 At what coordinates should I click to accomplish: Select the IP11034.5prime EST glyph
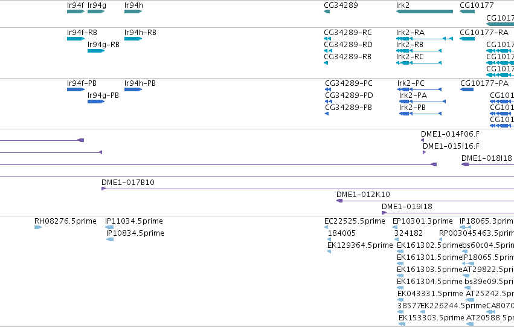109,228
